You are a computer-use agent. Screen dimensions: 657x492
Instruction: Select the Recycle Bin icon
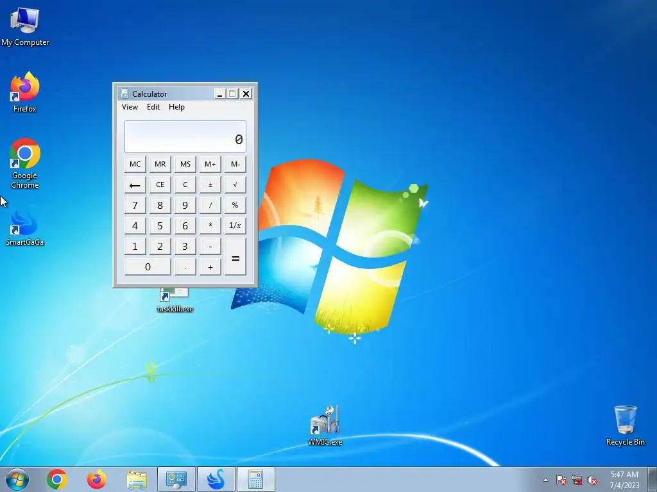point(625,425)
